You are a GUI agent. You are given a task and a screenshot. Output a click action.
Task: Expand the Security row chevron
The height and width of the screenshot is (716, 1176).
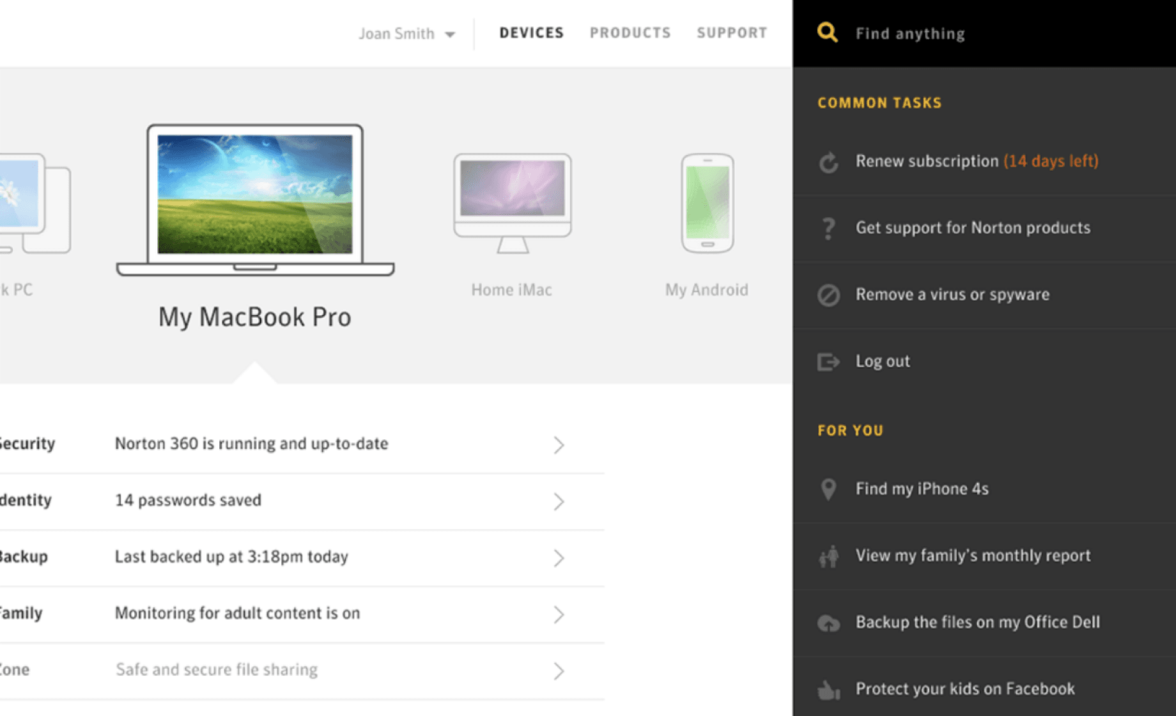click(x=559, y=445)
